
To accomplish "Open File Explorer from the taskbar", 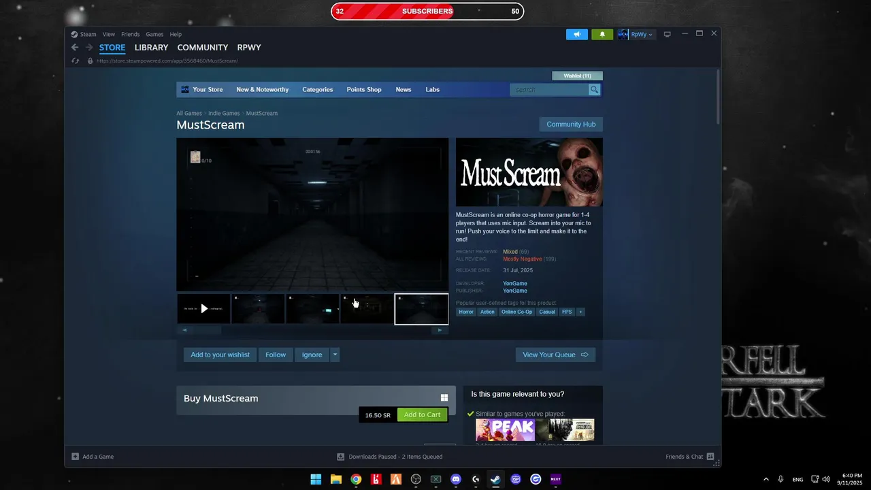I will tap(335, 479).
